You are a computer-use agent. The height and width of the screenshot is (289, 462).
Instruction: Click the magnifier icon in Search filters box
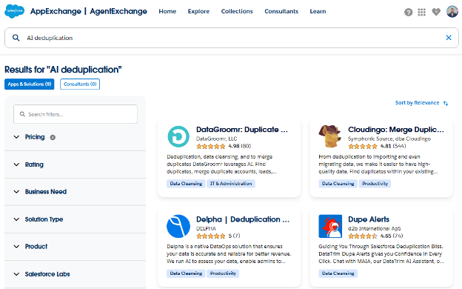coord(22,114)
